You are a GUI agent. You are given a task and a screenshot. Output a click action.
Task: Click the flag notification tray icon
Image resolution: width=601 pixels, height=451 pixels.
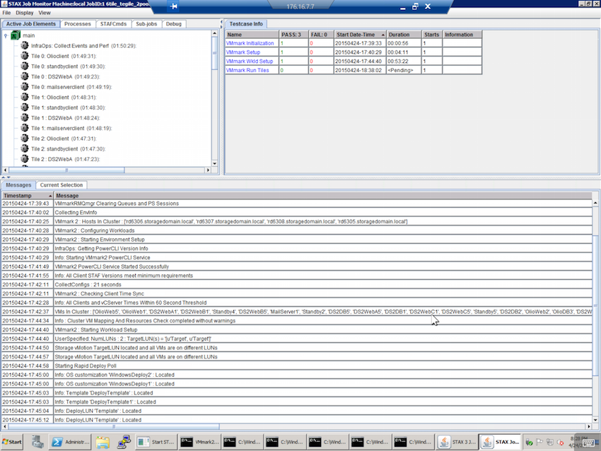pos(539,443)
